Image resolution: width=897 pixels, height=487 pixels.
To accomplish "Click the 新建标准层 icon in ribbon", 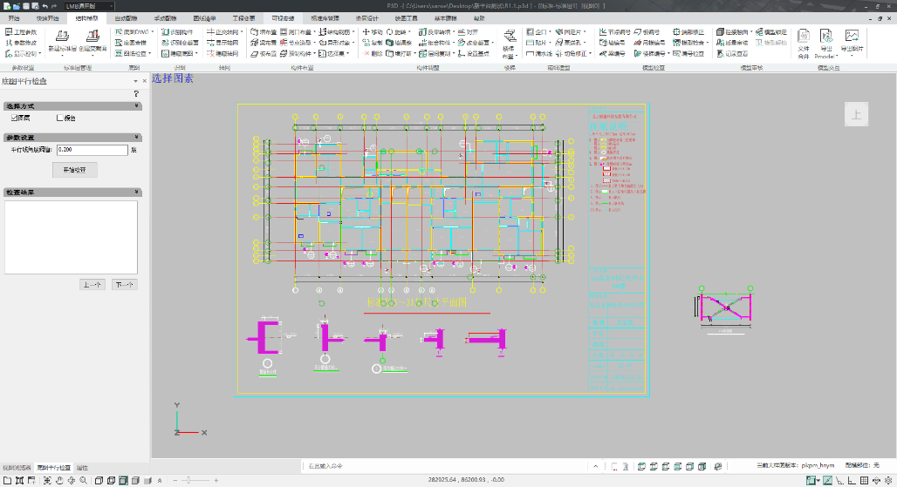I will 62,37.
